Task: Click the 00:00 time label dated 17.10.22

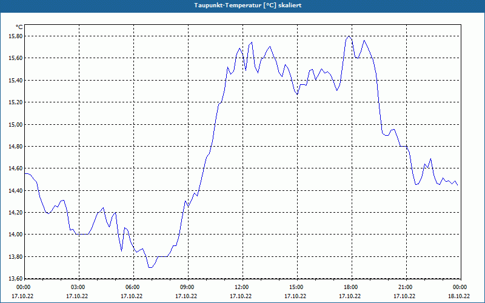Action: pyautogui.click(x=22, y=287)
